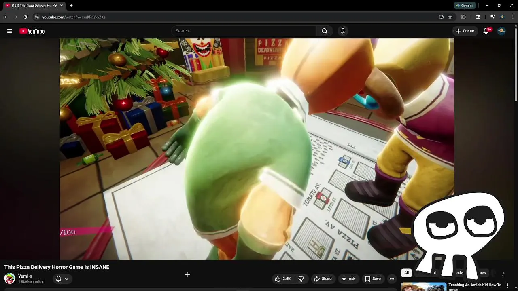The height and width of the screenshot is (291, 518).
Task: Click the search magnifier button
Action: (325, 31)
